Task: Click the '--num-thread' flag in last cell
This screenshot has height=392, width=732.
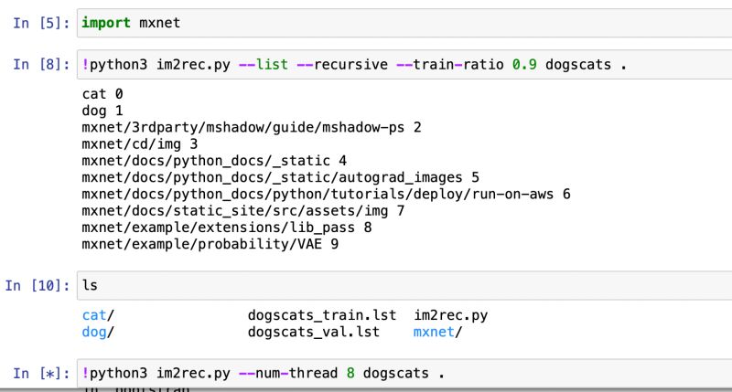Action: pyautogui.click(x=288, y=374)
